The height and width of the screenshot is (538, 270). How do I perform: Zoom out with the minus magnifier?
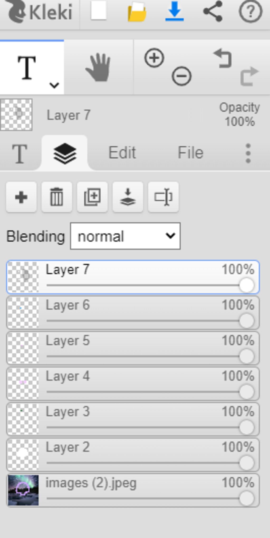(181, 76)
